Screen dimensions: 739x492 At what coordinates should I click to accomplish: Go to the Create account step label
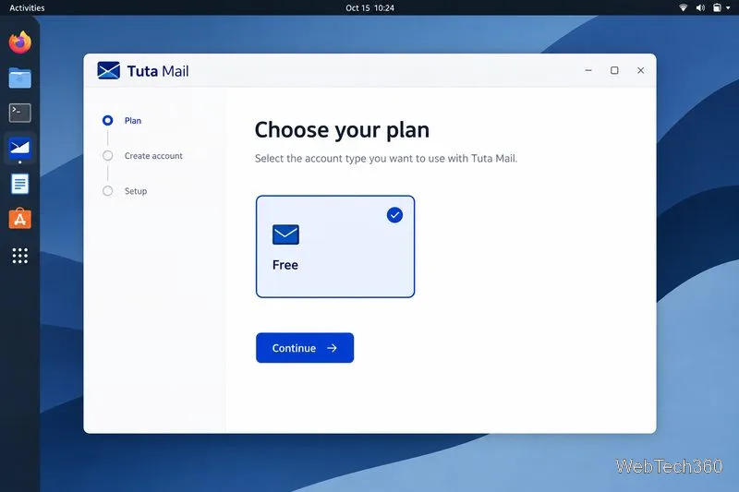[153, 156]
